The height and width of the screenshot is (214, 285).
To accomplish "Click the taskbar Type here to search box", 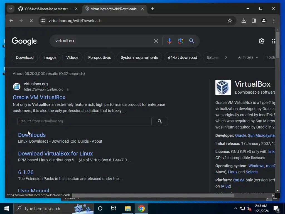I will coord(53,208).
